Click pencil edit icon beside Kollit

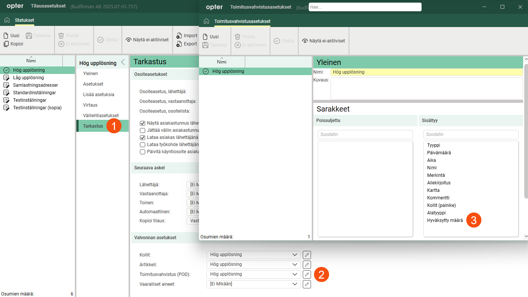pos(307,255)
